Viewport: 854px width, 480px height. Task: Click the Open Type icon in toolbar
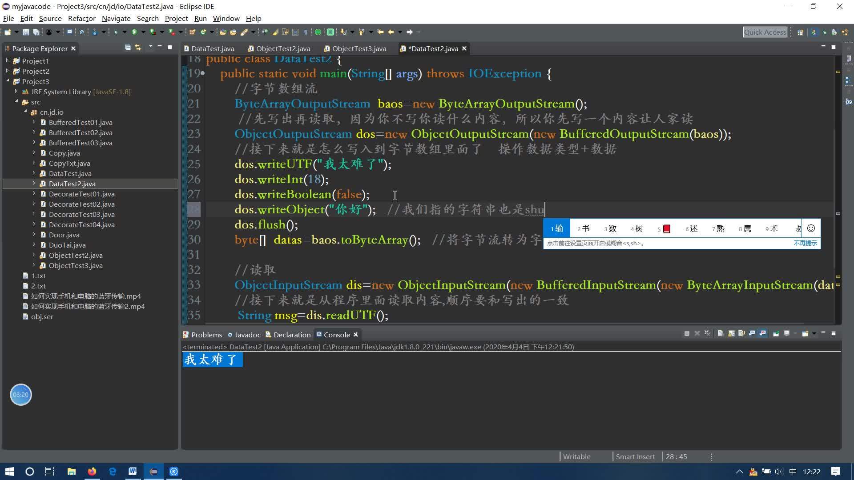(223, 32)
